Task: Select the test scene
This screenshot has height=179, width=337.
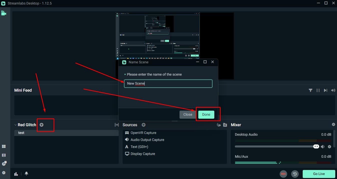Action: click(66, 133)
